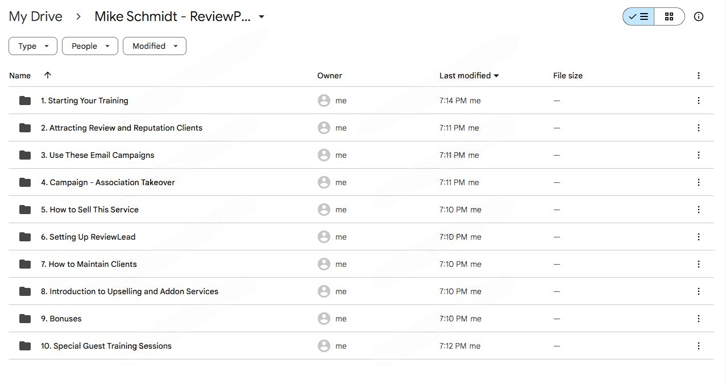Select the How to Maintain Clients folder
This screenshot has width=726, height=389.
[x=89, y=264]
